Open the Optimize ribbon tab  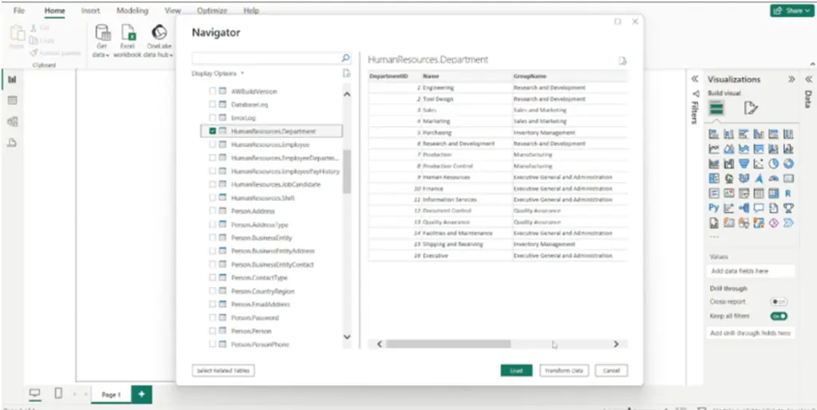pos(212,10)
